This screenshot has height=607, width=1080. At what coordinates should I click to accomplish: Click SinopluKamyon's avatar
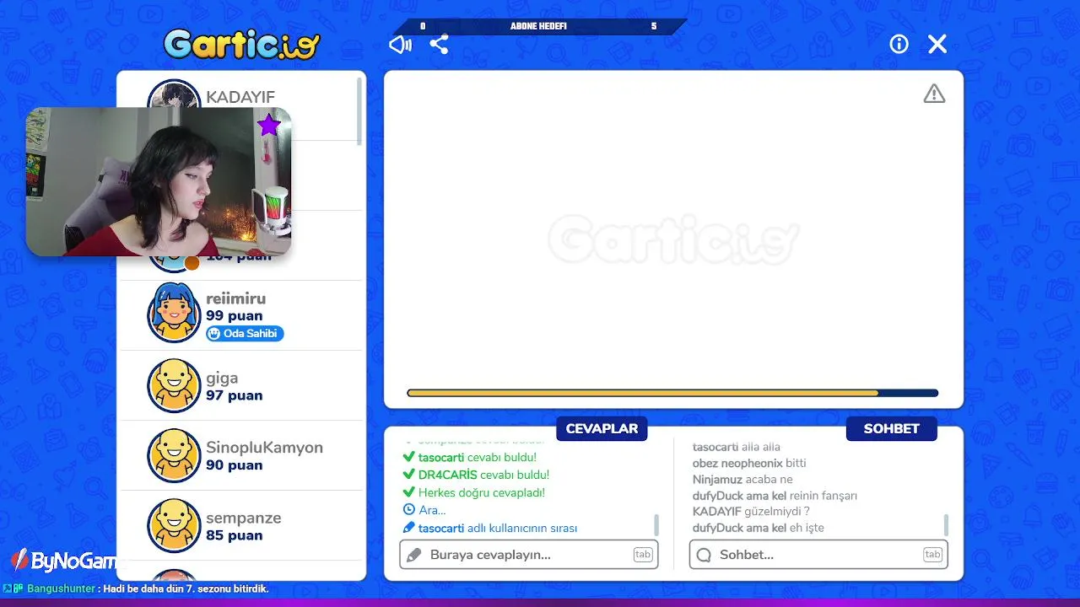coord(175,455)
